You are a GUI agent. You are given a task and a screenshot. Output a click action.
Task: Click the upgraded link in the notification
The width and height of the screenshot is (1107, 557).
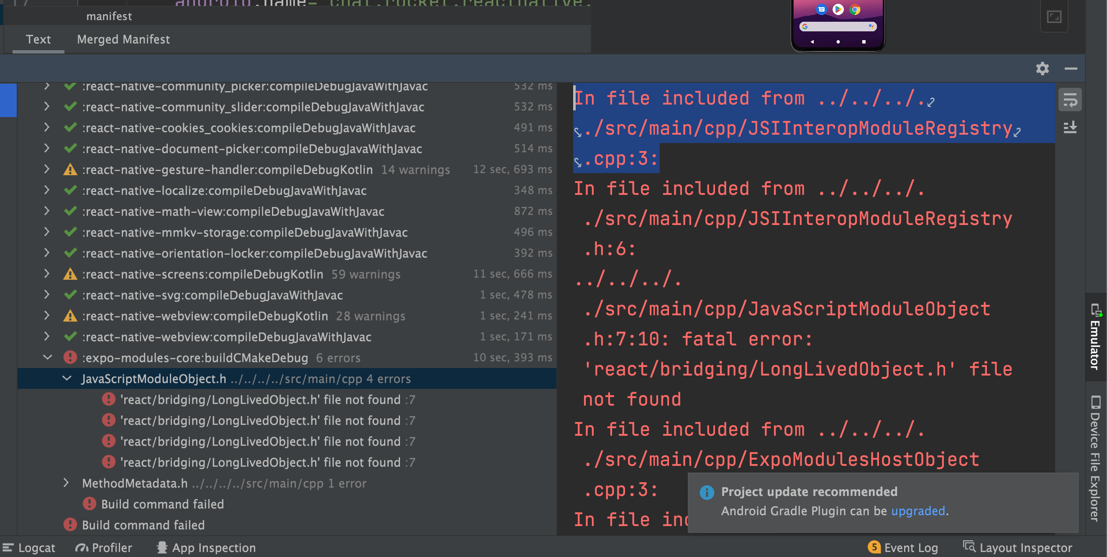pyautogui.click(x=918, y=511)
